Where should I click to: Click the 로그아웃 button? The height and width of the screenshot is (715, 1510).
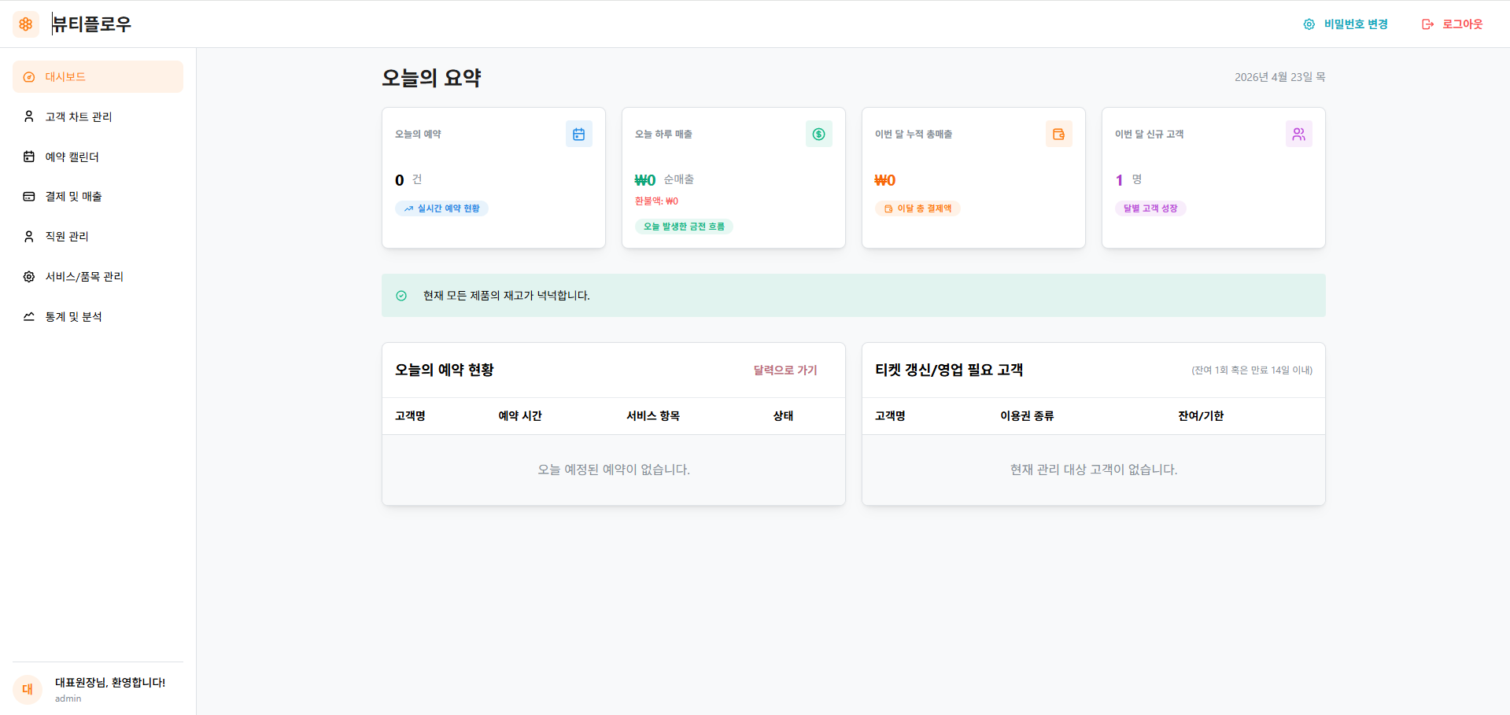coord(1453,24)
